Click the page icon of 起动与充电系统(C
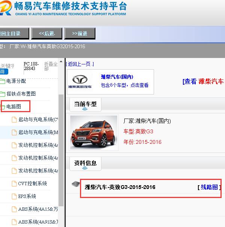 point(14,120)
